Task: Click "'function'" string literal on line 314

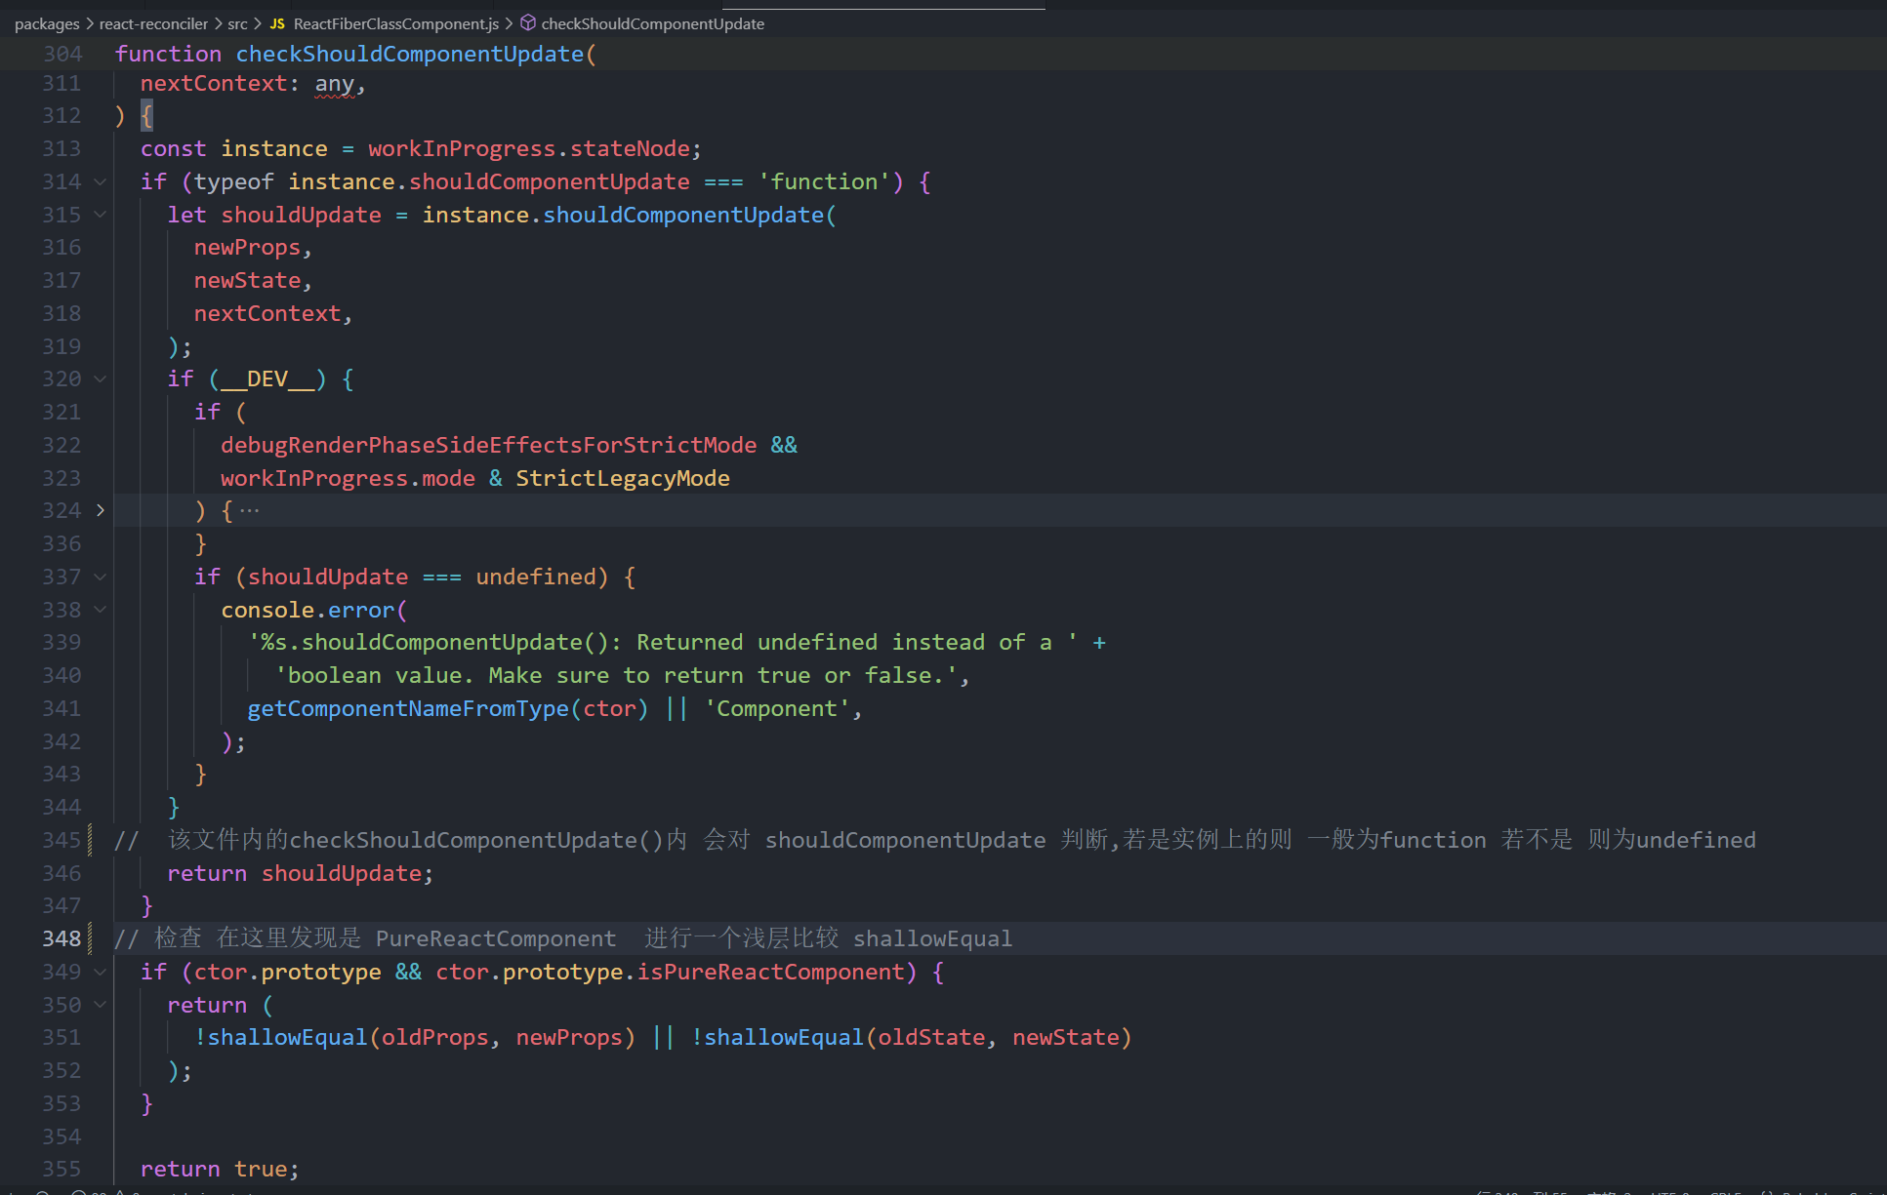Action: [x=824, y=181]
